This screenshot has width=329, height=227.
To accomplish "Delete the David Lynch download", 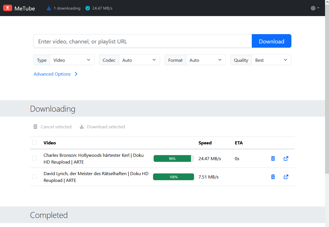I will 273,177.
